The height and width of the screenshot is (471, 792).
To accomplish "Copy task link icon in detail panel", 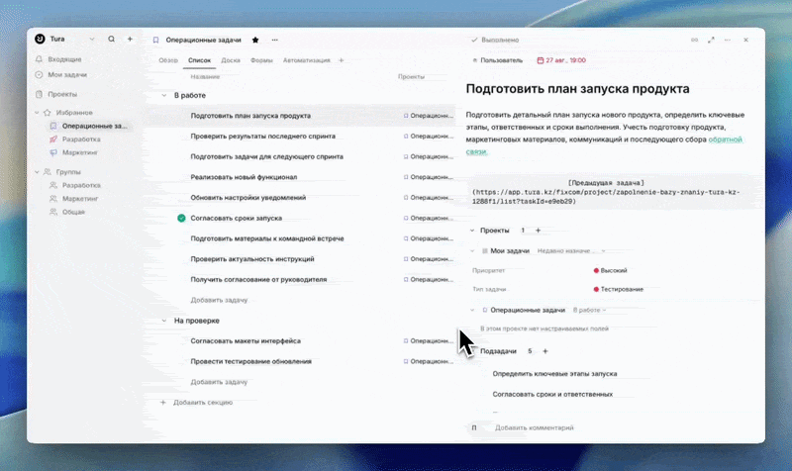I will tap(695, 40).
